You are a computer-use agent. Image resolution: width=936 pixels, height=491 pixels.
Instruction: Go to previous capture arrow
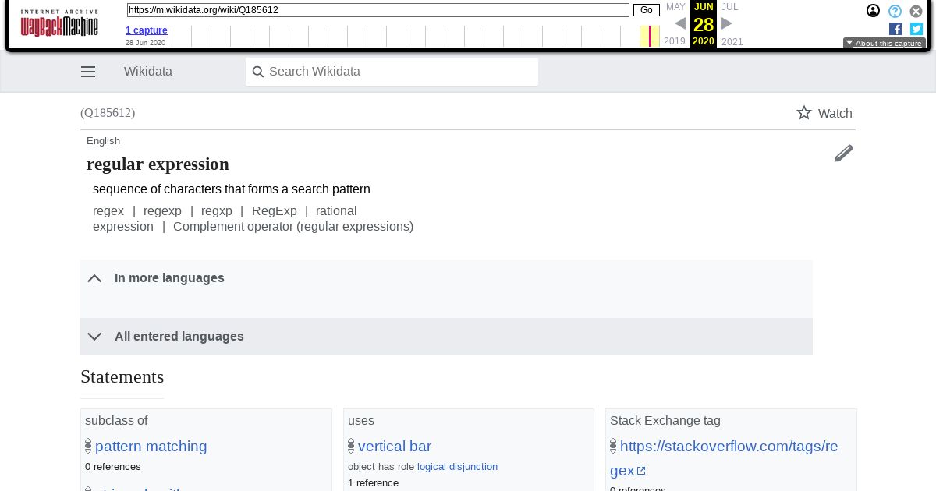680,23
